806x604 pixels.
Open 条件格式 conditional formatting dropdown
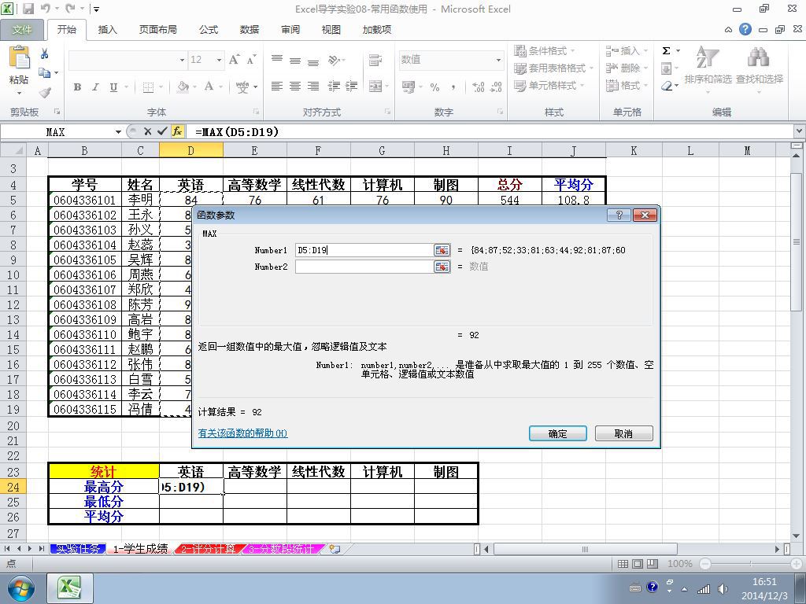[545, 51]
